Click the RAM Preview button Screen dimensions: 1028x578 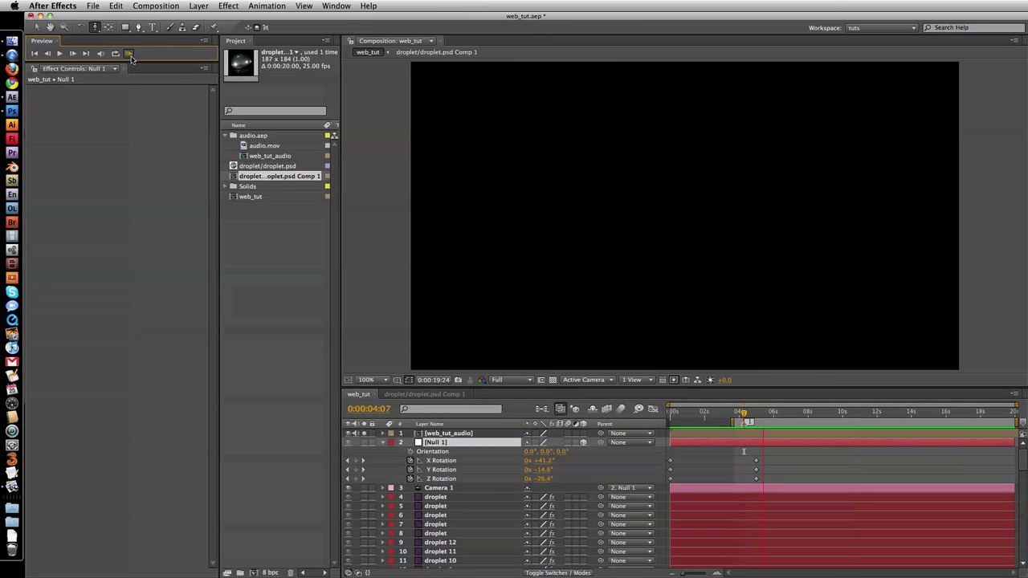click(128, 54)
